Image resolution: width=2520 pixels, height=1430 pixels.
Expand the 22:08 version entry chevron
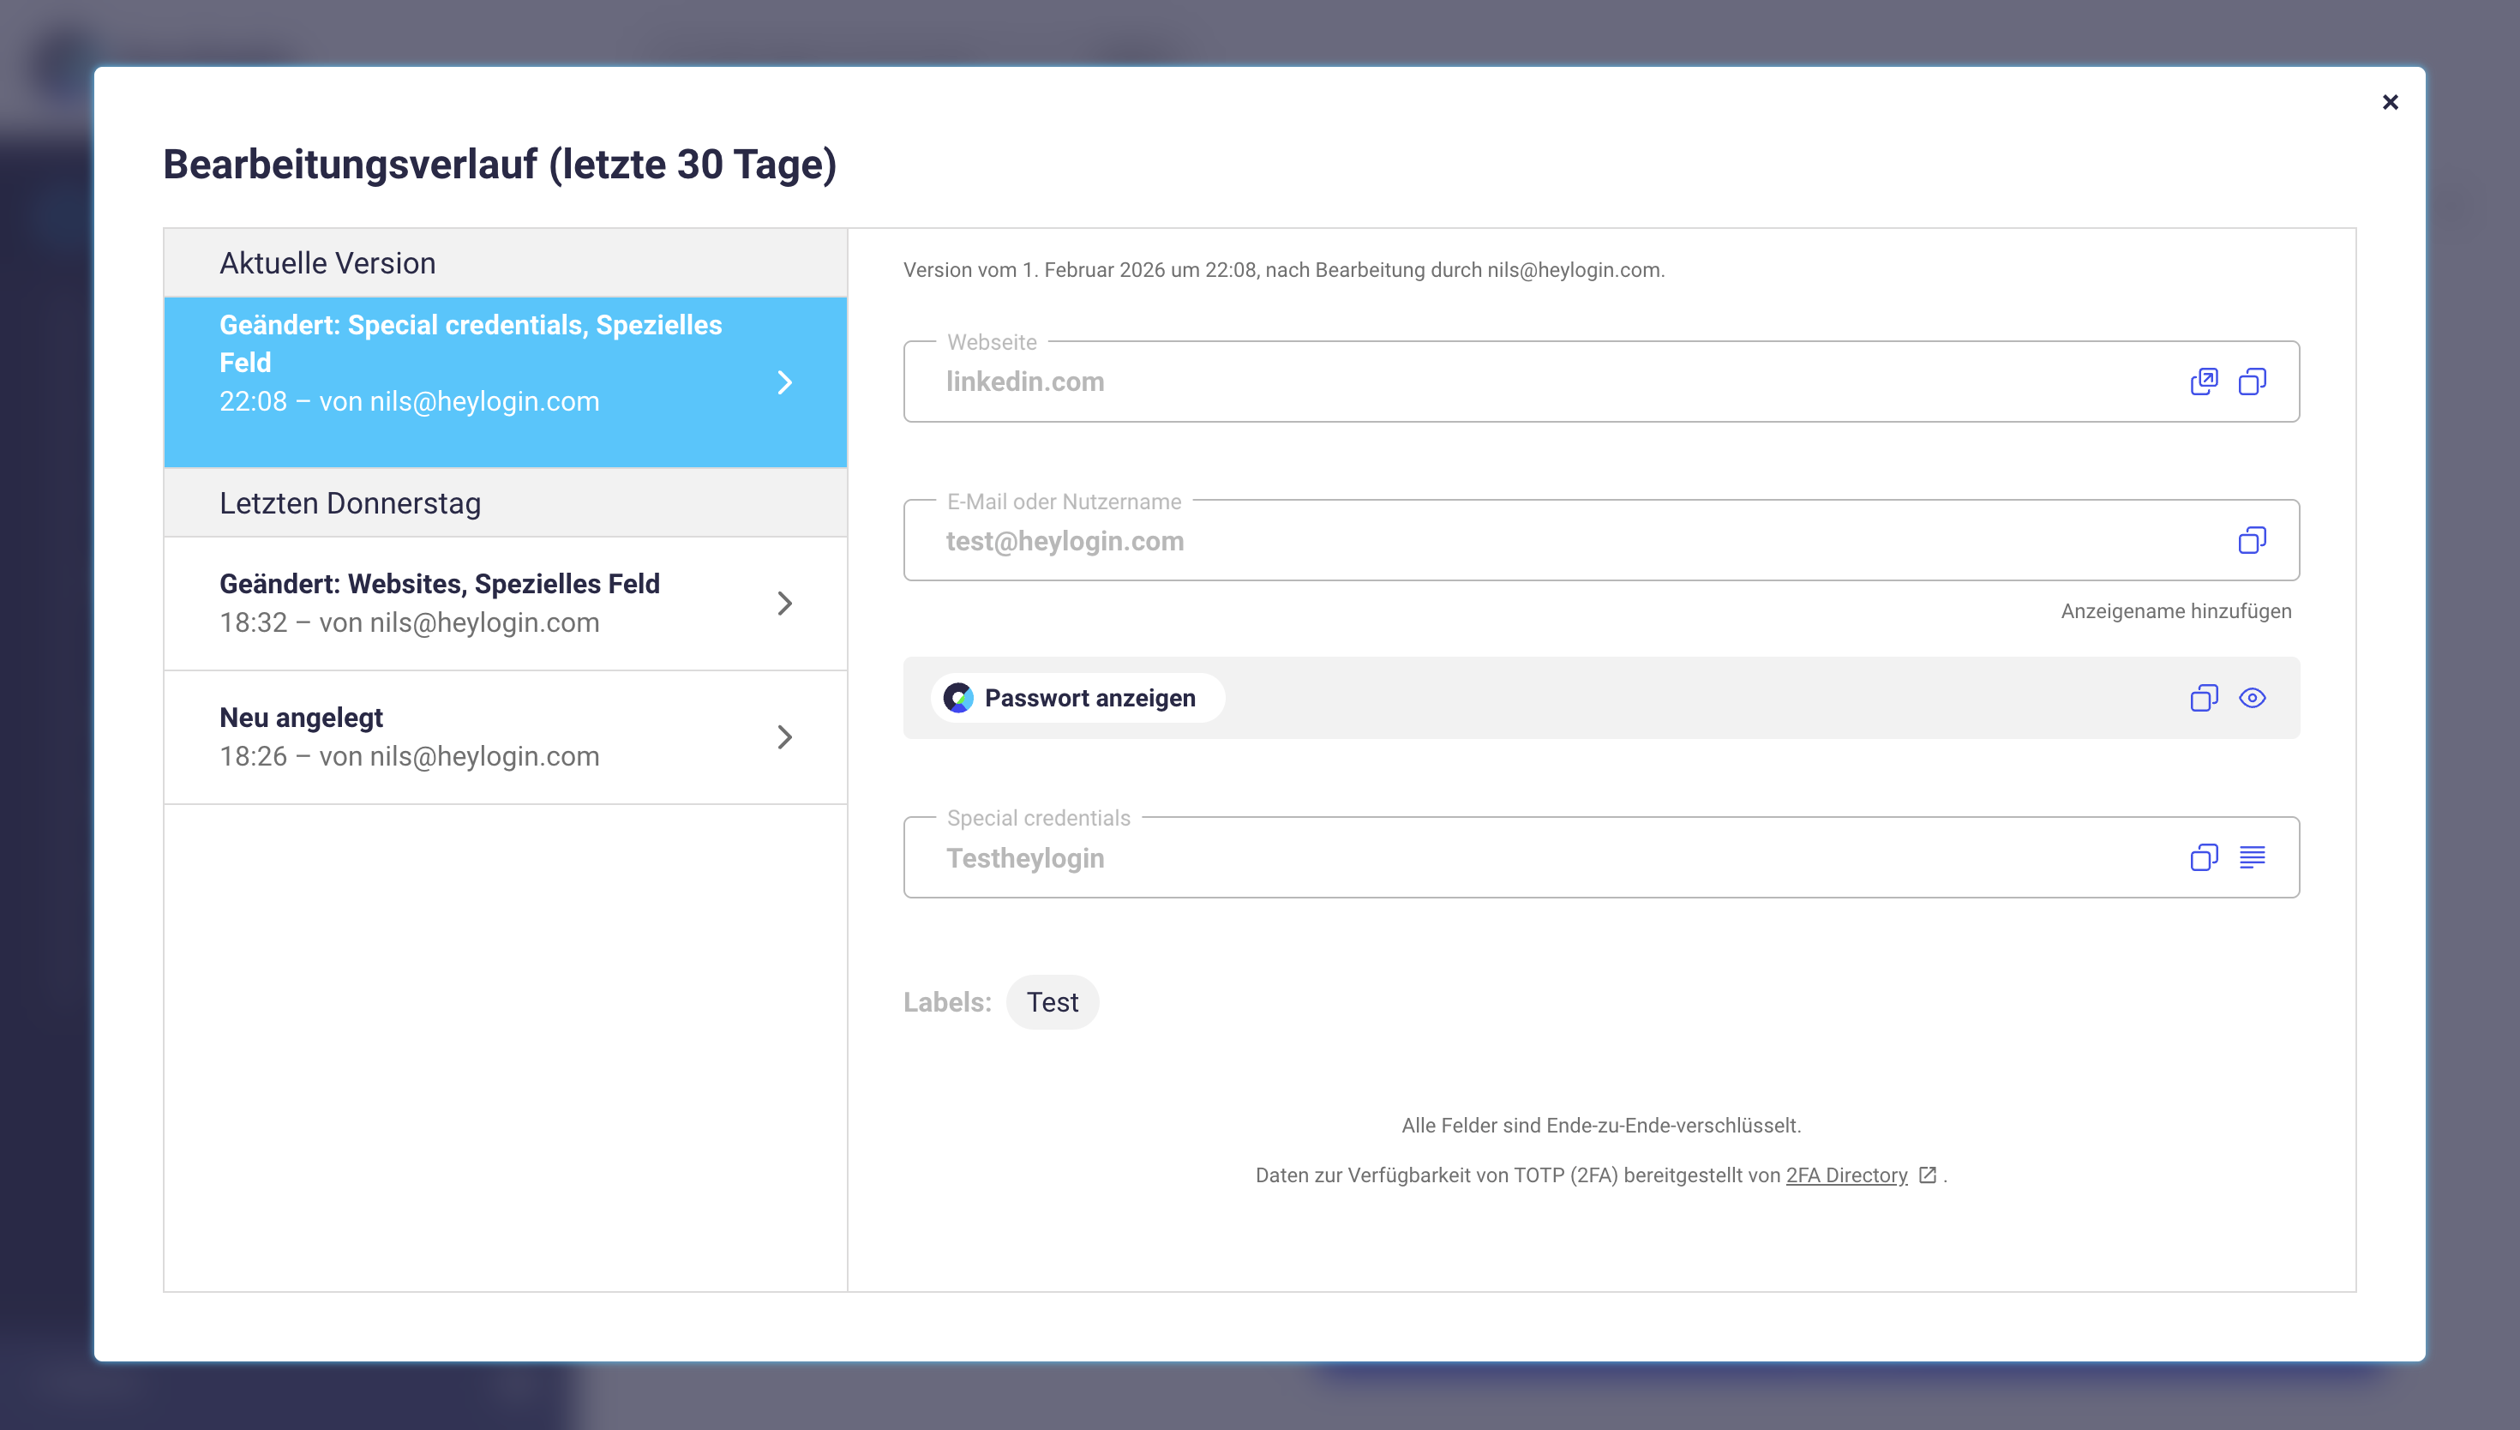[784, 382]
